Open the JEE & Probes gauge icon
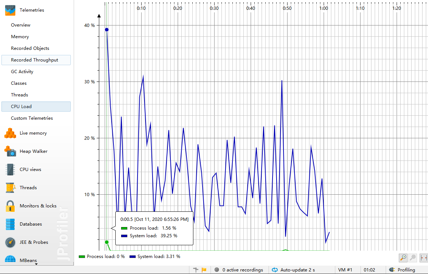 (10, 242)
